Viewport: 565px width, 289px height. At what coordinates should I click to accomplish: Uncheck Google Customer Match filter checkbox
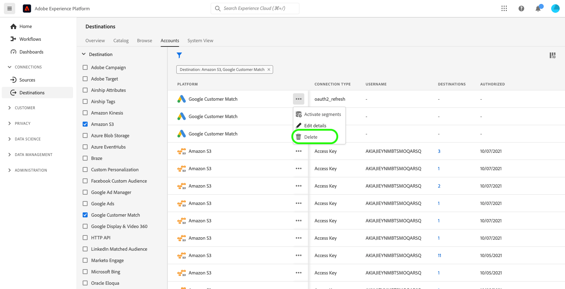(85, 215)
